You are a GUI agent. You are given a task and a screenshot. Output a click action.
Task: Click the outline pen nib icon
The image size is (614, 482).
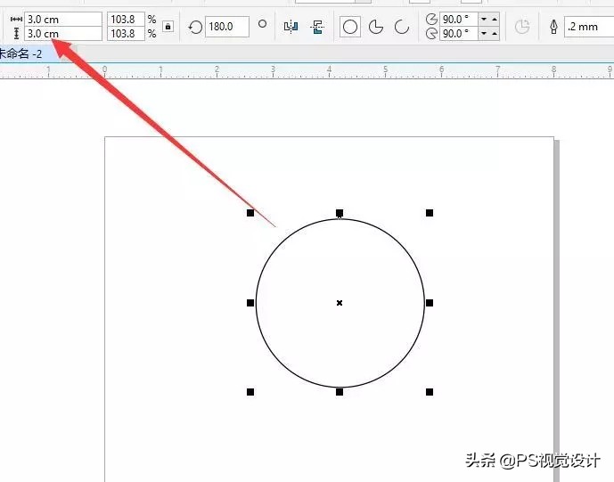point(553,27)
